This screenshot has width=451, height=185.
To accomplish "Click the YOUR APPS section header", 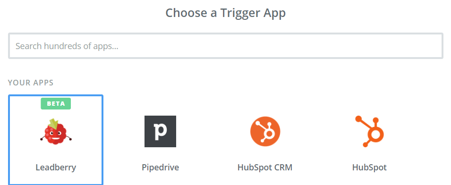I will click(x=31, y=83).
